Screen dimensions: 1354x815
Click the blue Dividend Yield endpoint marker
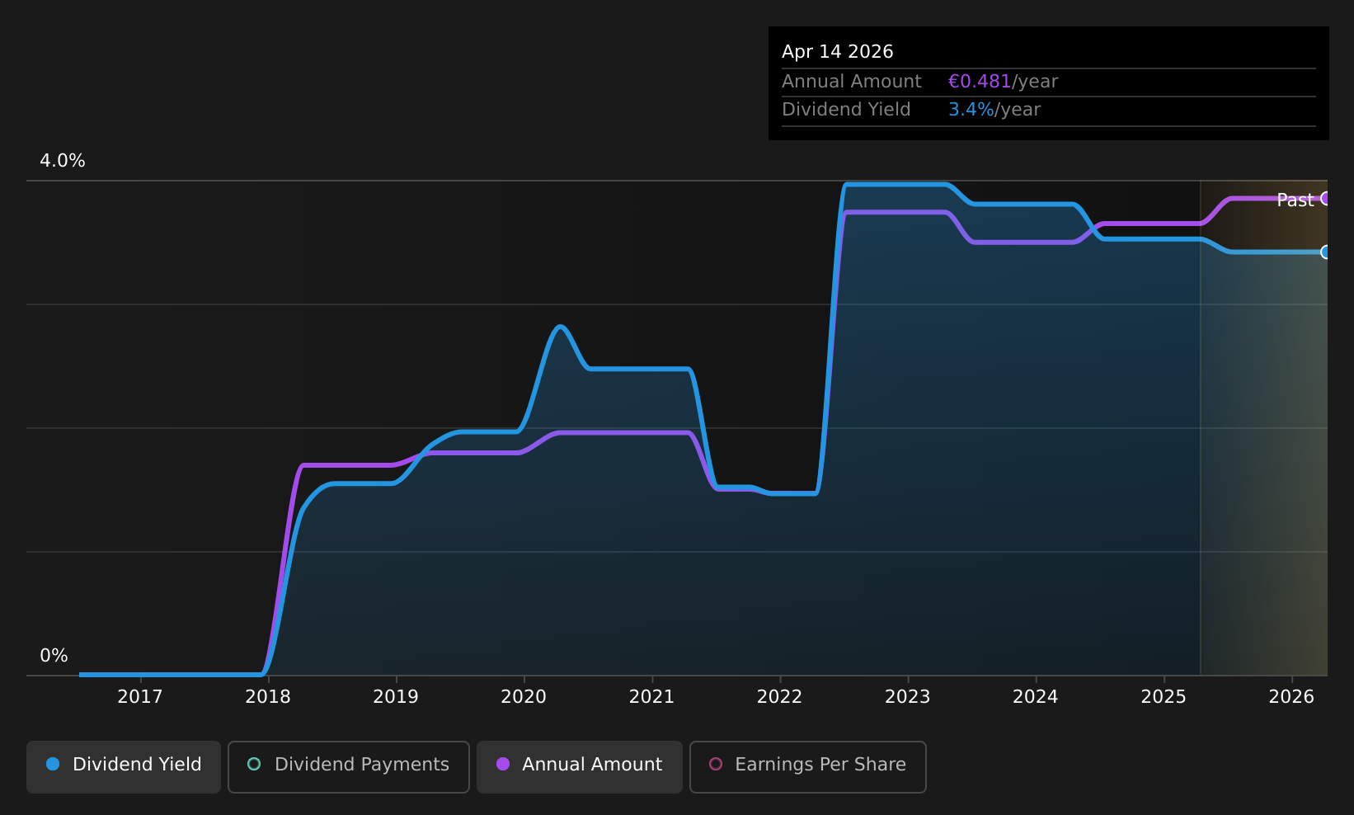click(x=1325, y=252)
